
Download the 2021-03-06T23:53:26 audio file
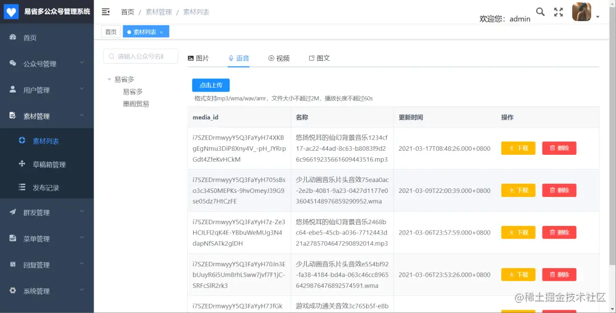(x=518, y=275)
